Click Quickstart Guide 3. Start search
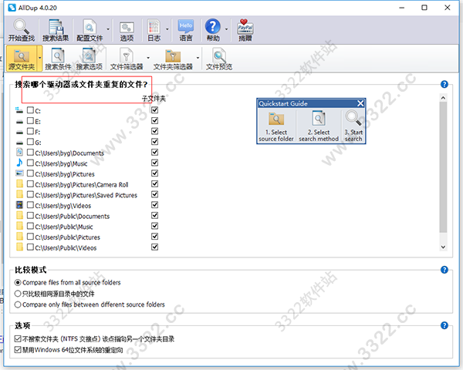Viewport: 463px width, 370px height. point(353,127)
